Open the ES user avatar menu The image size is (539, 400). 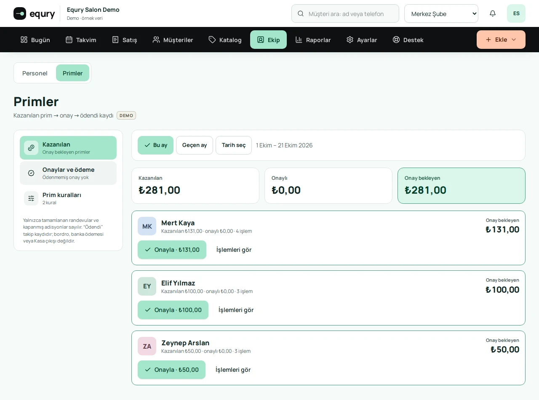516,13
